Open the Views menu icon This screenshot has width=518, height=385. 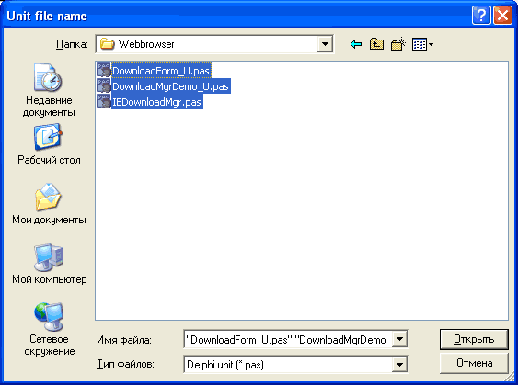(x=422, y=44)
